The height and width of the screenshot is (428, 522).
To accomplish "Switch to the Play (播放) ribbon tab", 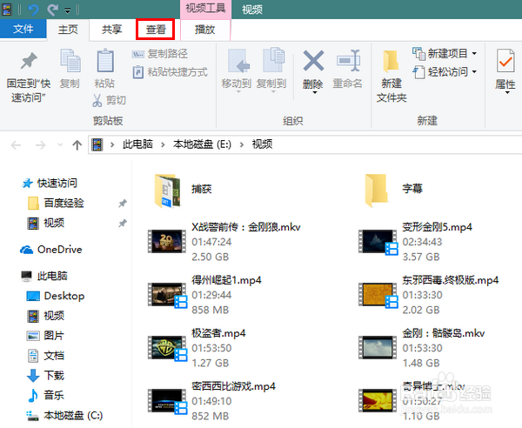I will pos(205,30).
